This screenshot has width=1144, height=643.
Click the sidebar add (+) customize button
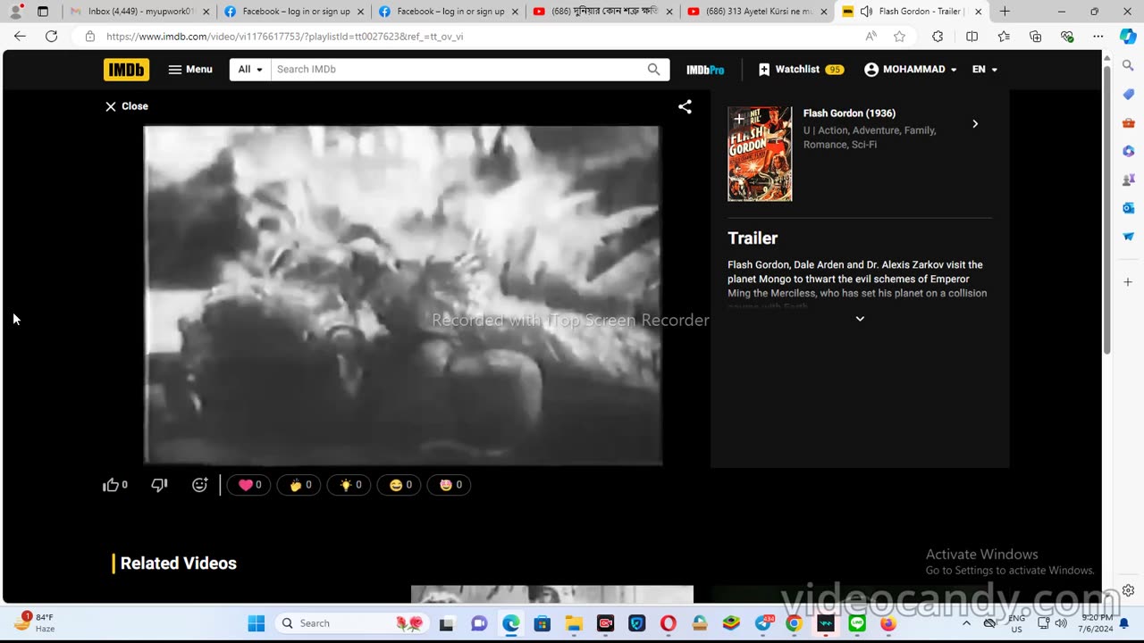pyautogui.click(x=1128, y=282)
